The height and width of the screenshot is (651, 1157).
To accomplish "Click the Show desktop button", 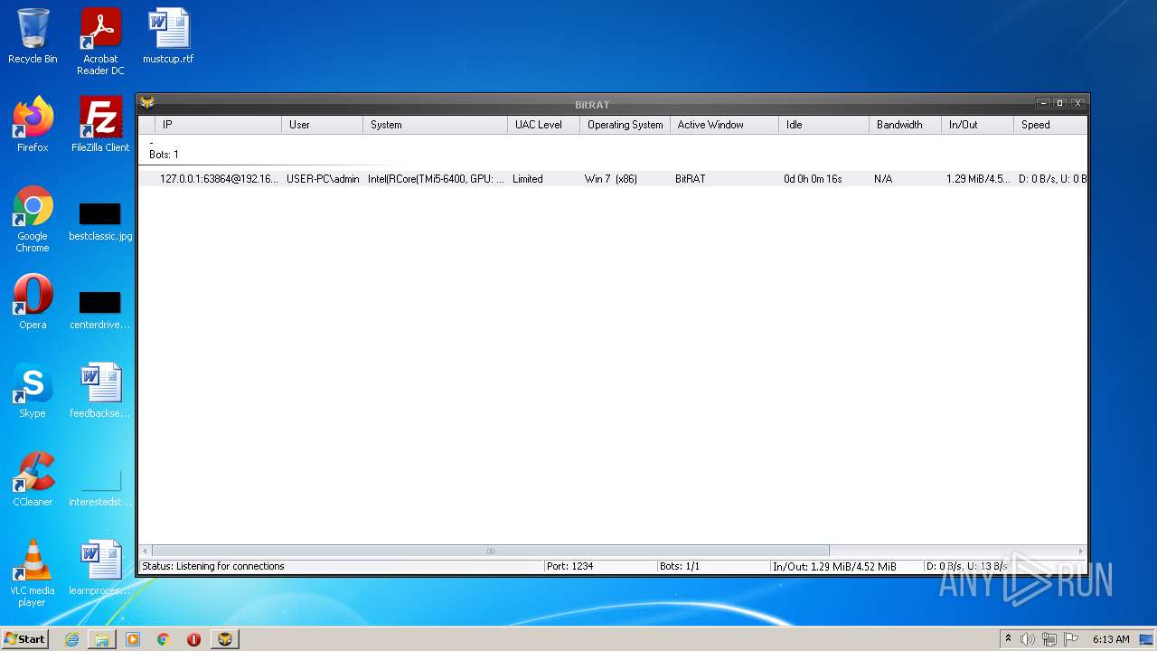I will (1147, 639).
